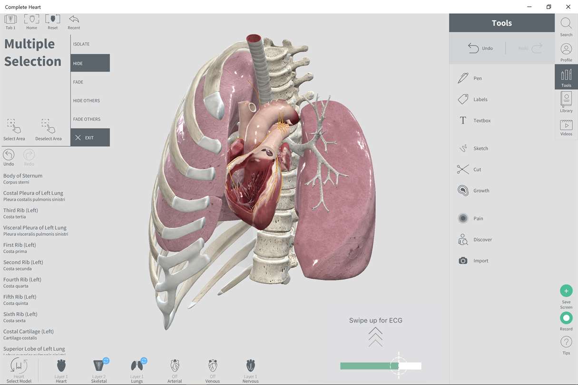The image size is (578, 385).
Task: Toggle the Heart layer
Action: [61, 371]
